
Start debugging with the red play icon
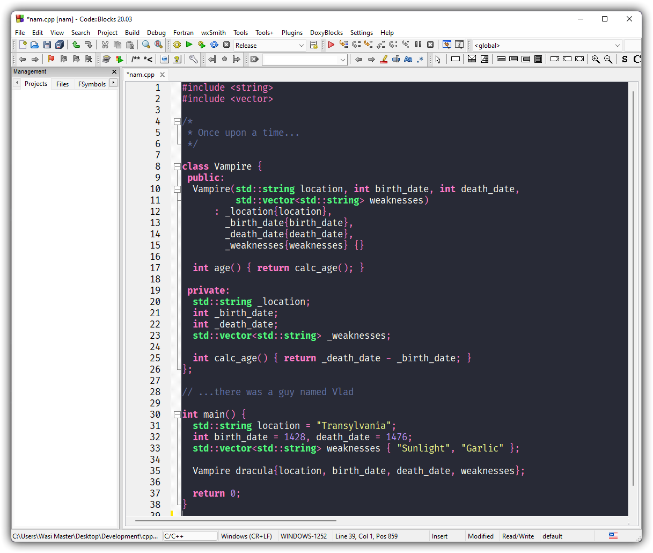click(331, 45)
